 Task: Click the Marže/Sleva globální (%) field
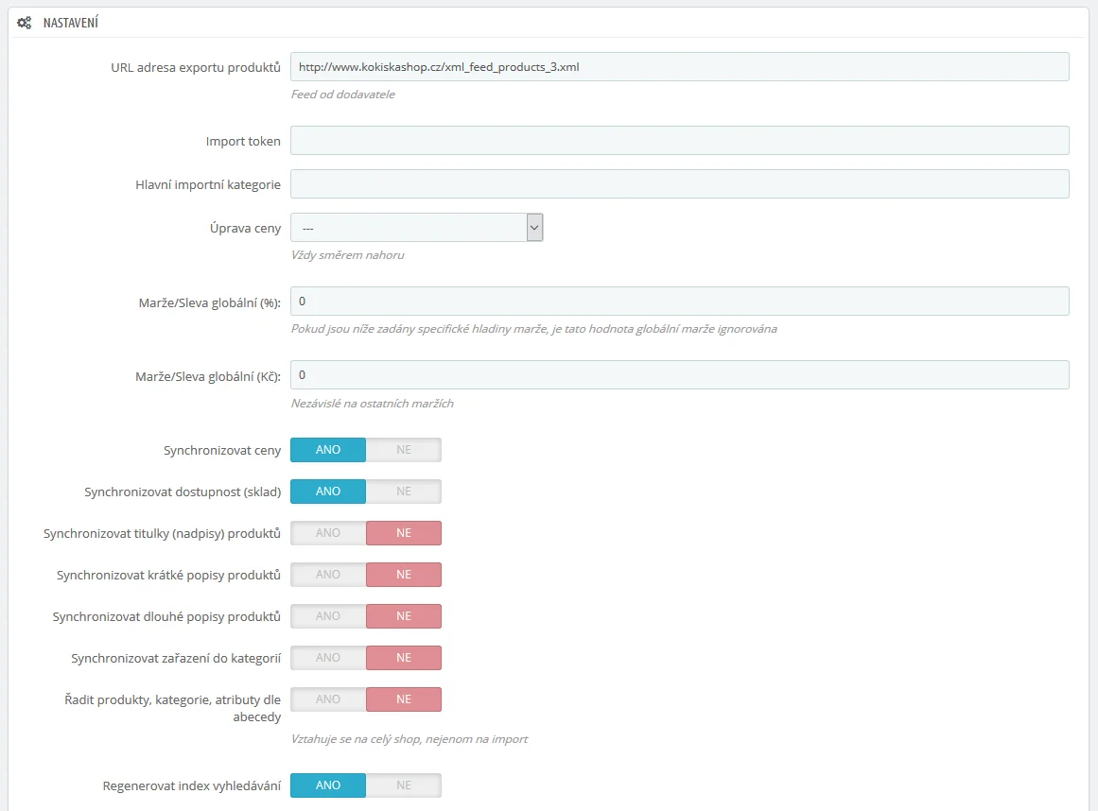(679, 302)
